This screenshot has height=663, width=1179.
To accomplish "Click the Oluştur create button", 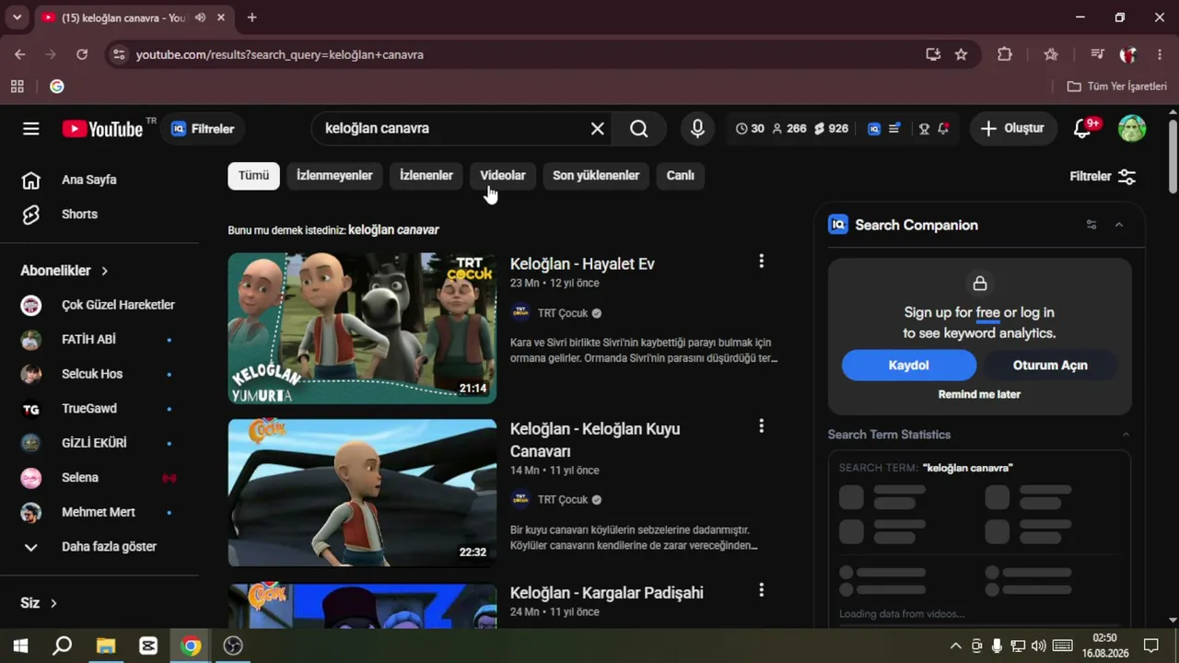I will click(1013, 129).
